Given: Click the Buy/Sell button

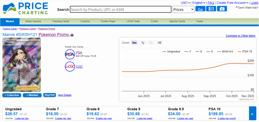Looking at the screenshot, I should coord(49,95).
